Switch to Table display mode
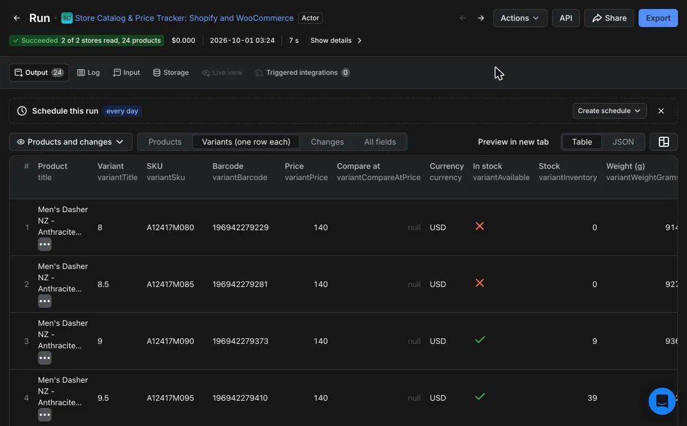The height and width of the screenshot is (426, 687). point(582,142)
